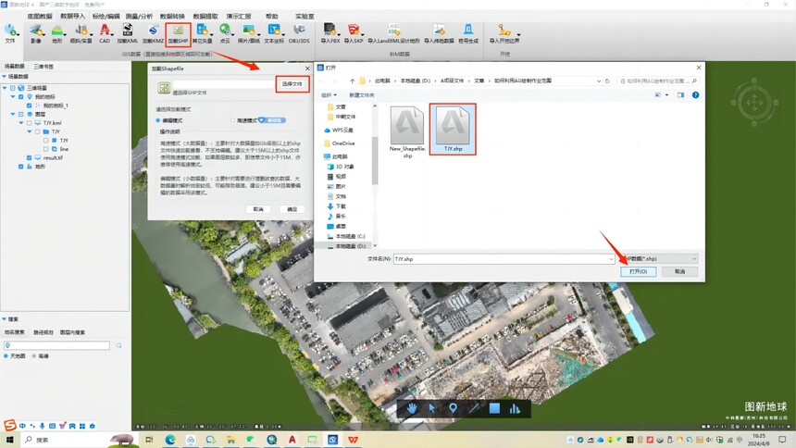This screenshot has height=448, width=796.
Task: Switch to the 三维书签 panel tab
Action: click(44, 67)
